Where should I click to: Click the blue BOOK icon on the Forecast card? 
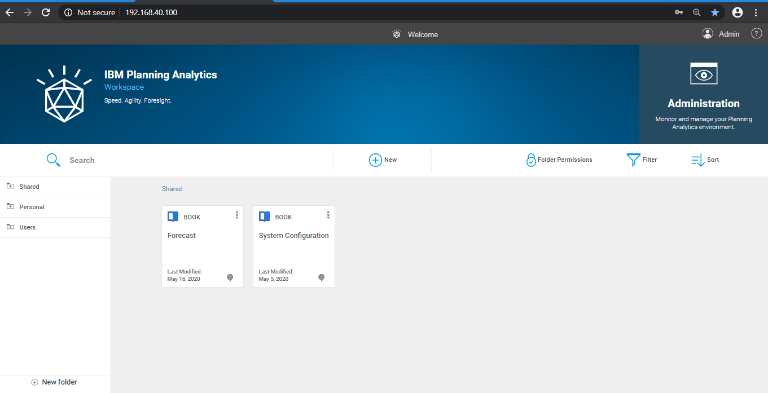click(173, 216)
